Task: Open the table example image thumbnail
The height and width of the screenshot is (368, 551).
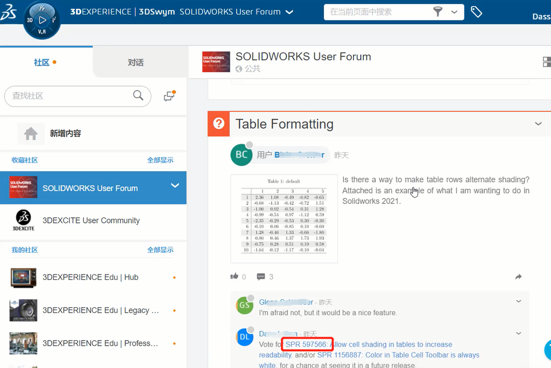Action: pyautogui.click(x=284, y=218)
